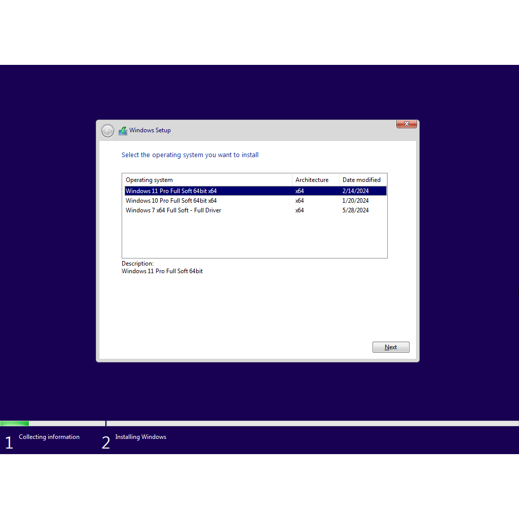
Task: Choose Windows 7 x64 Full Soft - Full Driver
Action: 173,210
